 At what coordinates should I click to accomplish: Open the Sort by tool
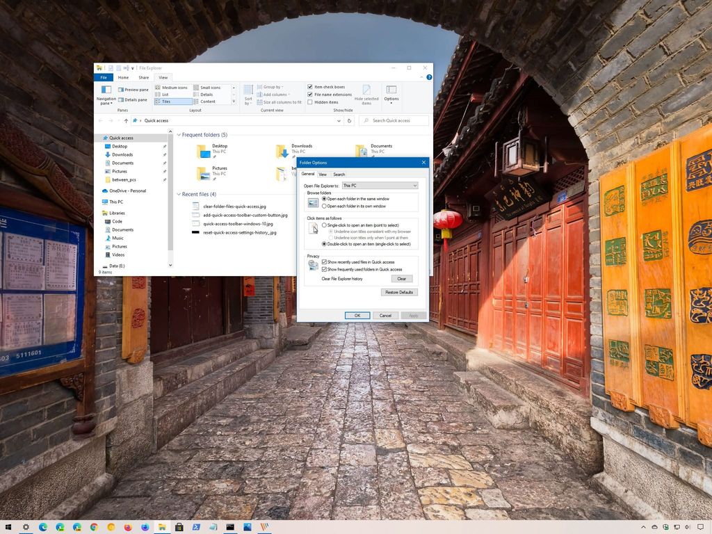click(248, 95)
